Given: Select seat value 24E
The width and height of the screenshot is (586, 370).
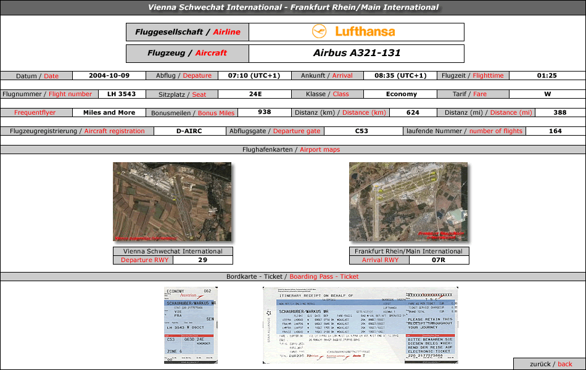Looking at the screenshot, I should 255,94.
